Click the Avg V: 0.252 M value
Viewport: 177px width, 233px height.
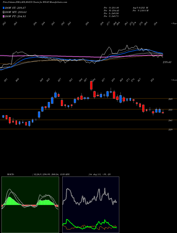point(141,8)
